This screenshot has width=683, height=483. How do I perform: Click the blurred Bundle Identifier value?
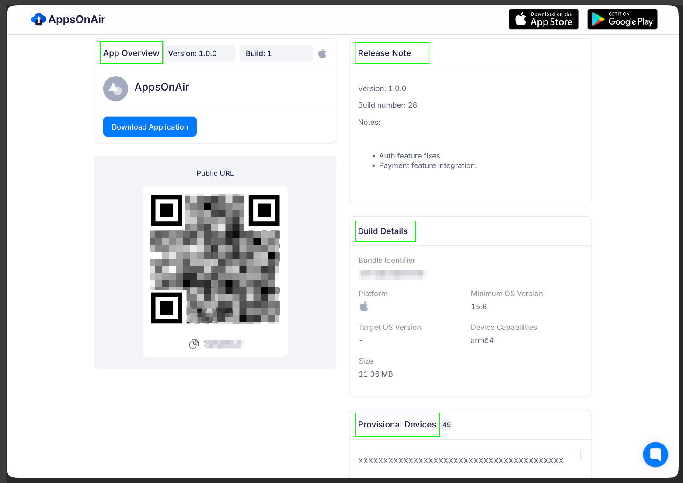(x=392, y=275)
